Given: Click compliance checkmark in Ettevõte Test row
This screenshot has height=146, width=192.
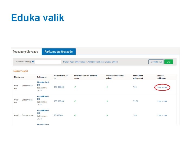Looking at the screenshot, I should [x=107, y=87].
